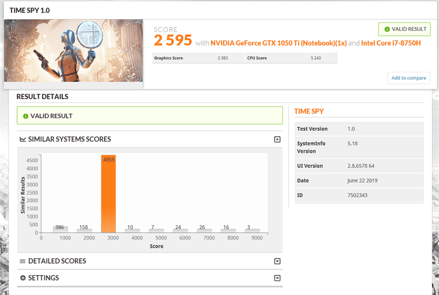
Task: Click the green info icon in the VALID RESULT badge
Action: (387, 29)
